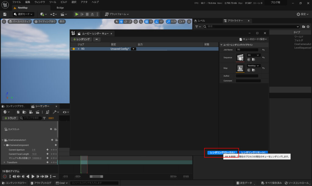Screen dimensions: 312x186
Task: Click the green +レンダリング button
Action: click(x=81, y=39)
